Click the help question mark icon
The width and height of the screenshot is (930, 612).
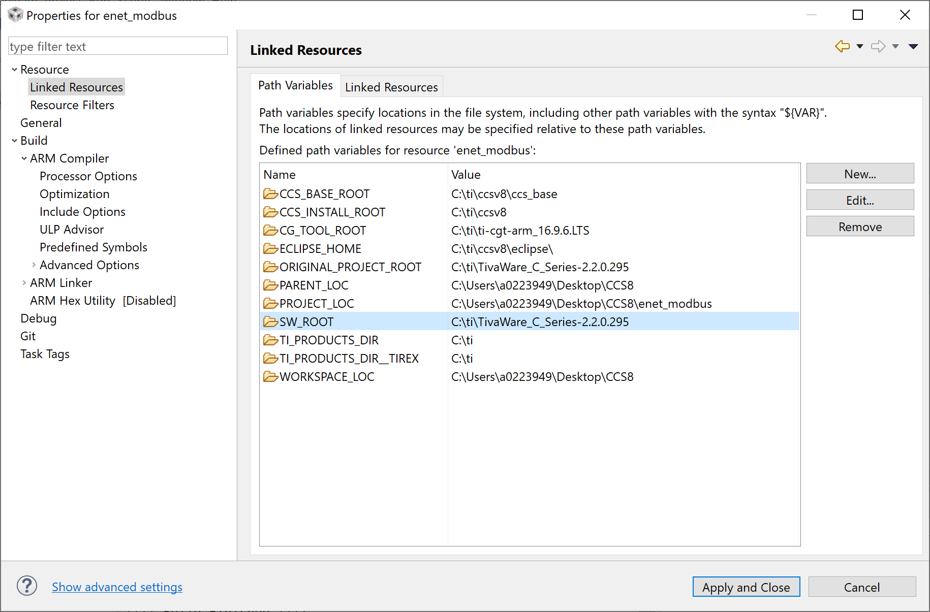26,586
